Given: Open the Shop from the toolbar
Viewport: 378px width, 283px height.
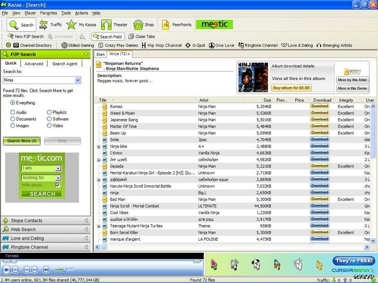Looking at the screenshot, I should click(x=143, y=25).
